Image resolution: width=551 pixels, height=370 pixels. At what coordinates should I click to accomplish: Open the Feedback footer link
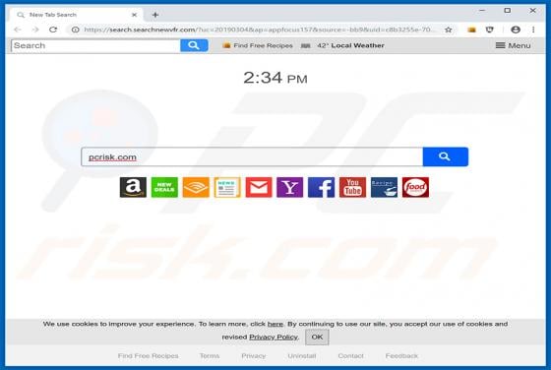pos(401,356)
